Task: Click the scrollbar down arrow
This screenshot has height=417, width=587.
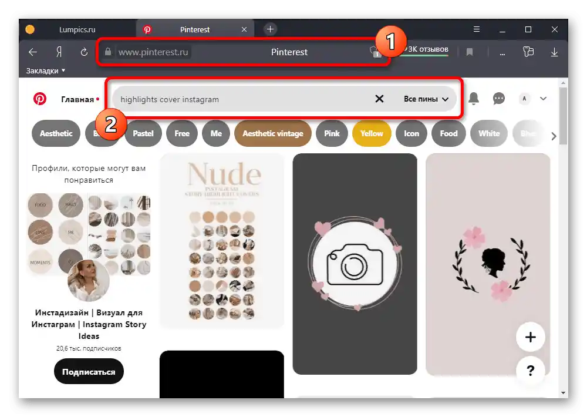Action: pos(564,393)
